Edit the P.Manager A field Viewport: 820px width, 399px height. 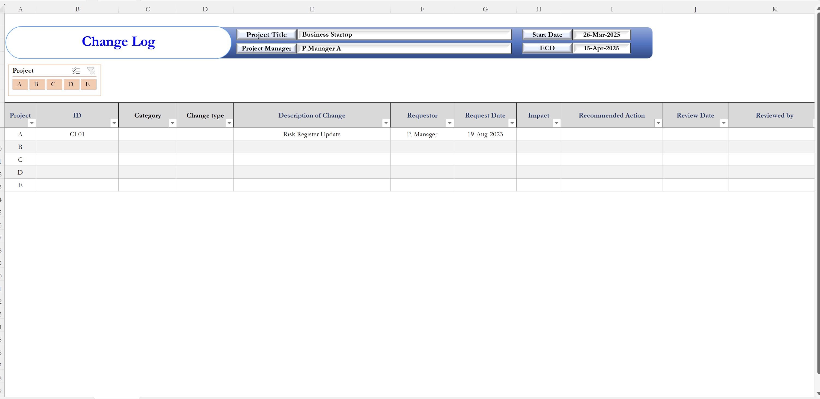point(404,48)
